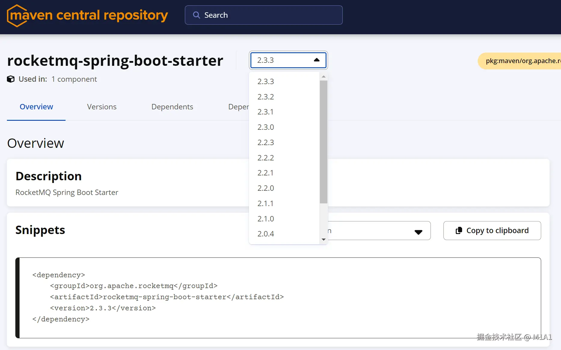Collapse the version dropdown arrow
Image resolution: width=561 pixels, height=350 pixels.
click(317, 60)
